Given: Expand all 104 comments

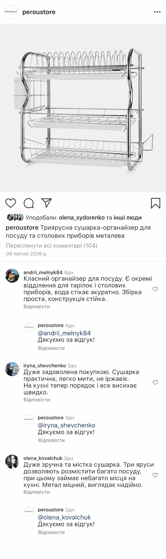Looking at the screenshot, I should pyautogui.click(x=52, y=246).
